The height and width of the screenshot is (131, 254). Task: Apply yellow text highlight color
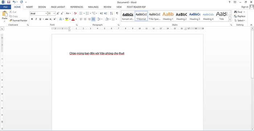pos(67,19)
